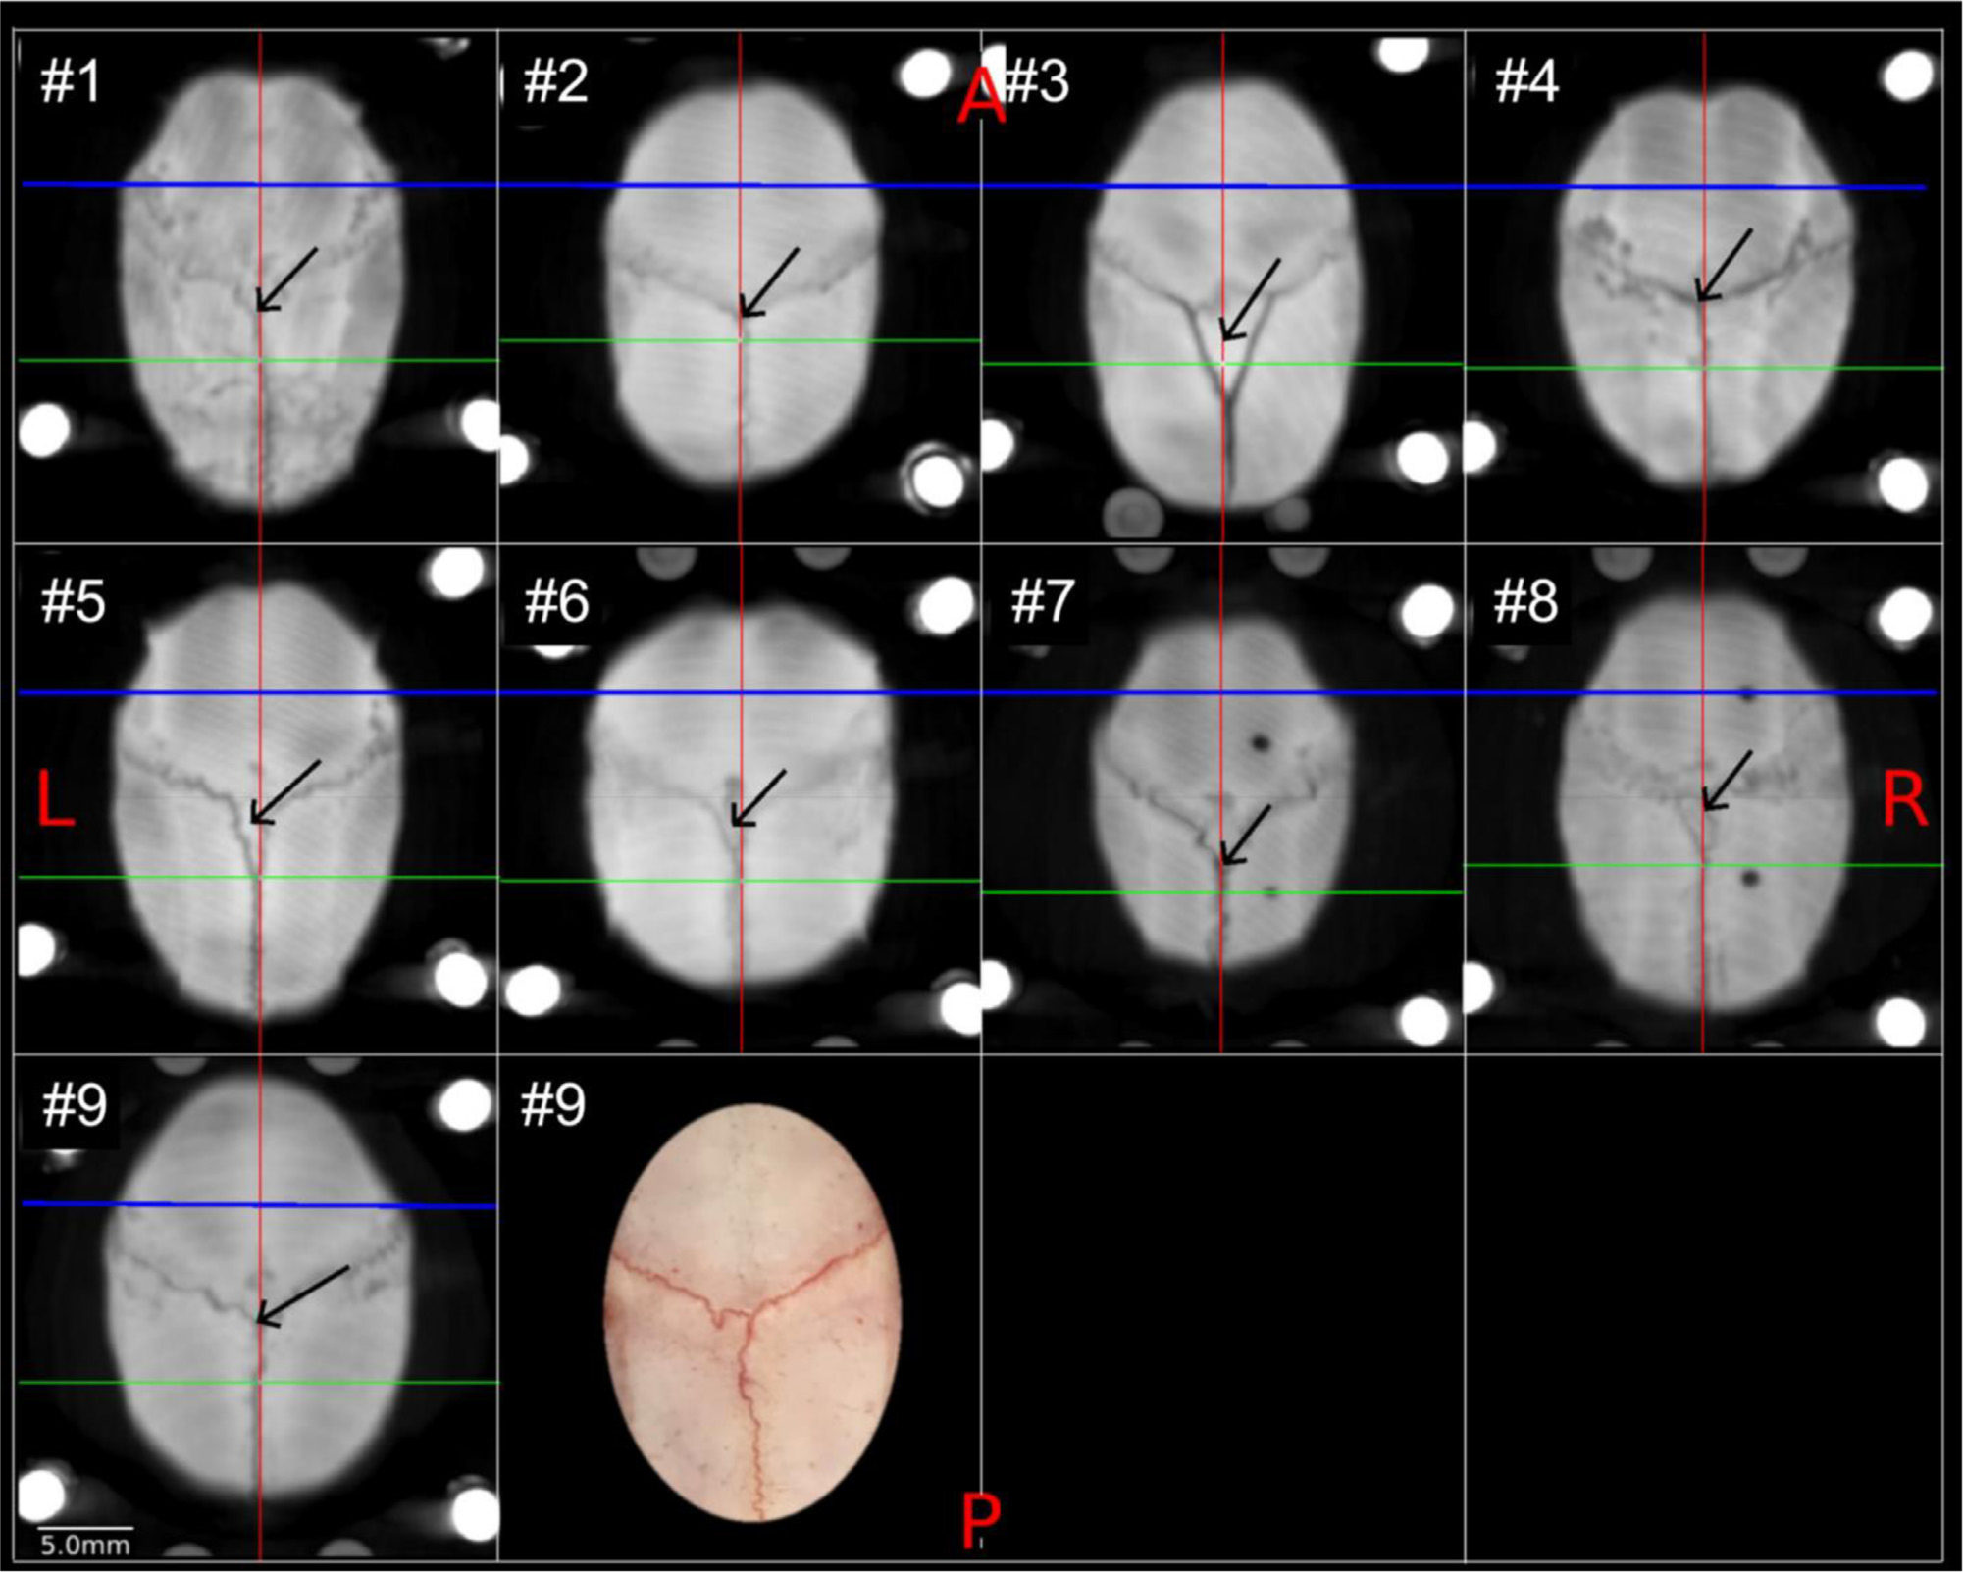
Task: Click the '#9' label on CT panel
Action: [x=75, y=1105]
